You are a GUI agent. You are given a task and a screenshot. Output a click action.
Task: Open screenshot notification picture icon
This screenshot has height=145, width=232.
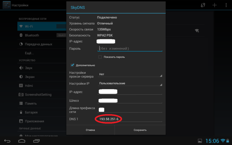point(200,141)
